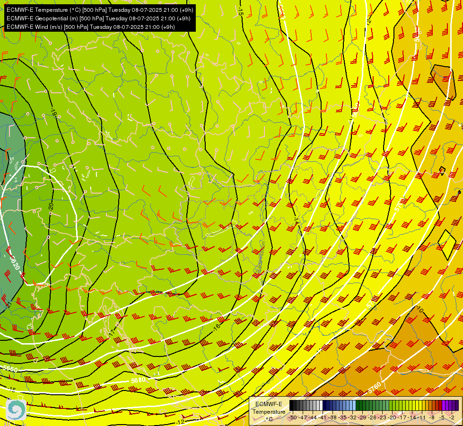This screenshot has width=463, height=426.
Task: Click the -32 legend scale value
Action: click(352, 417)
